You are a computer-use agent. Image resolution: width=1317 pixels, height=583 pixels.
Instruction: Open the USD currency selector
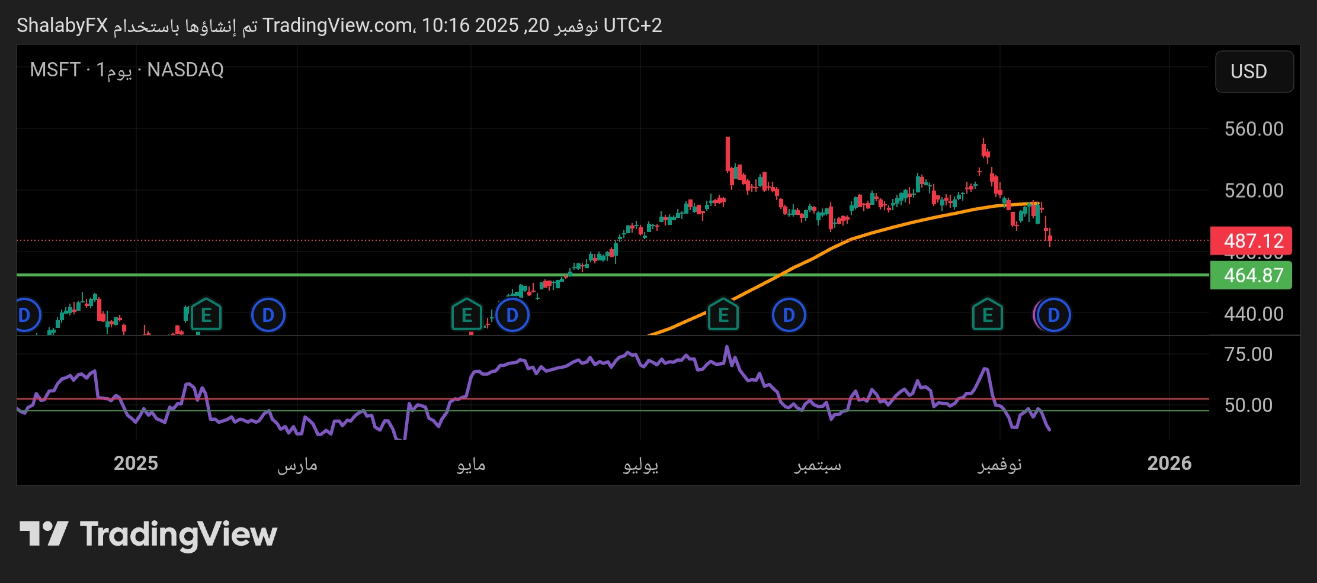(x=1254, y=72)
